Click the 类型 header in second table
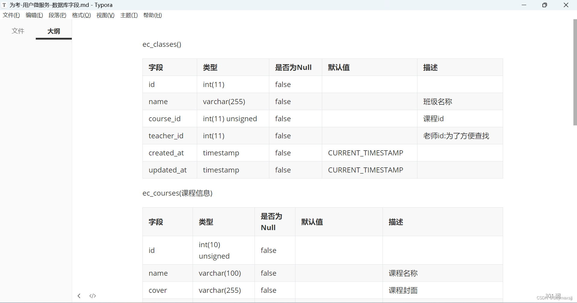This screenshot has height=303, width=577. 224,222
